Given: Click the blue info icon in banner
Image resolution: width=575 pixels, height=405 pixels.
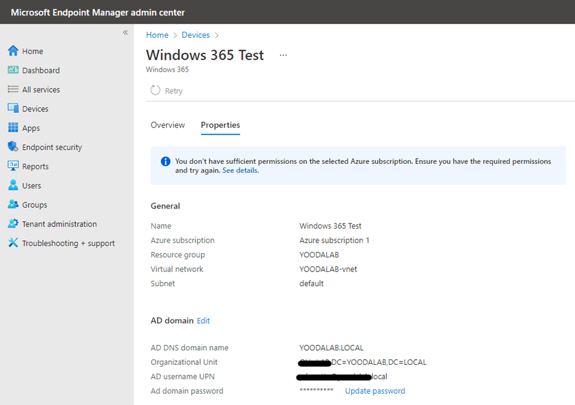Looking at the screenshot, I should (166, 162).
